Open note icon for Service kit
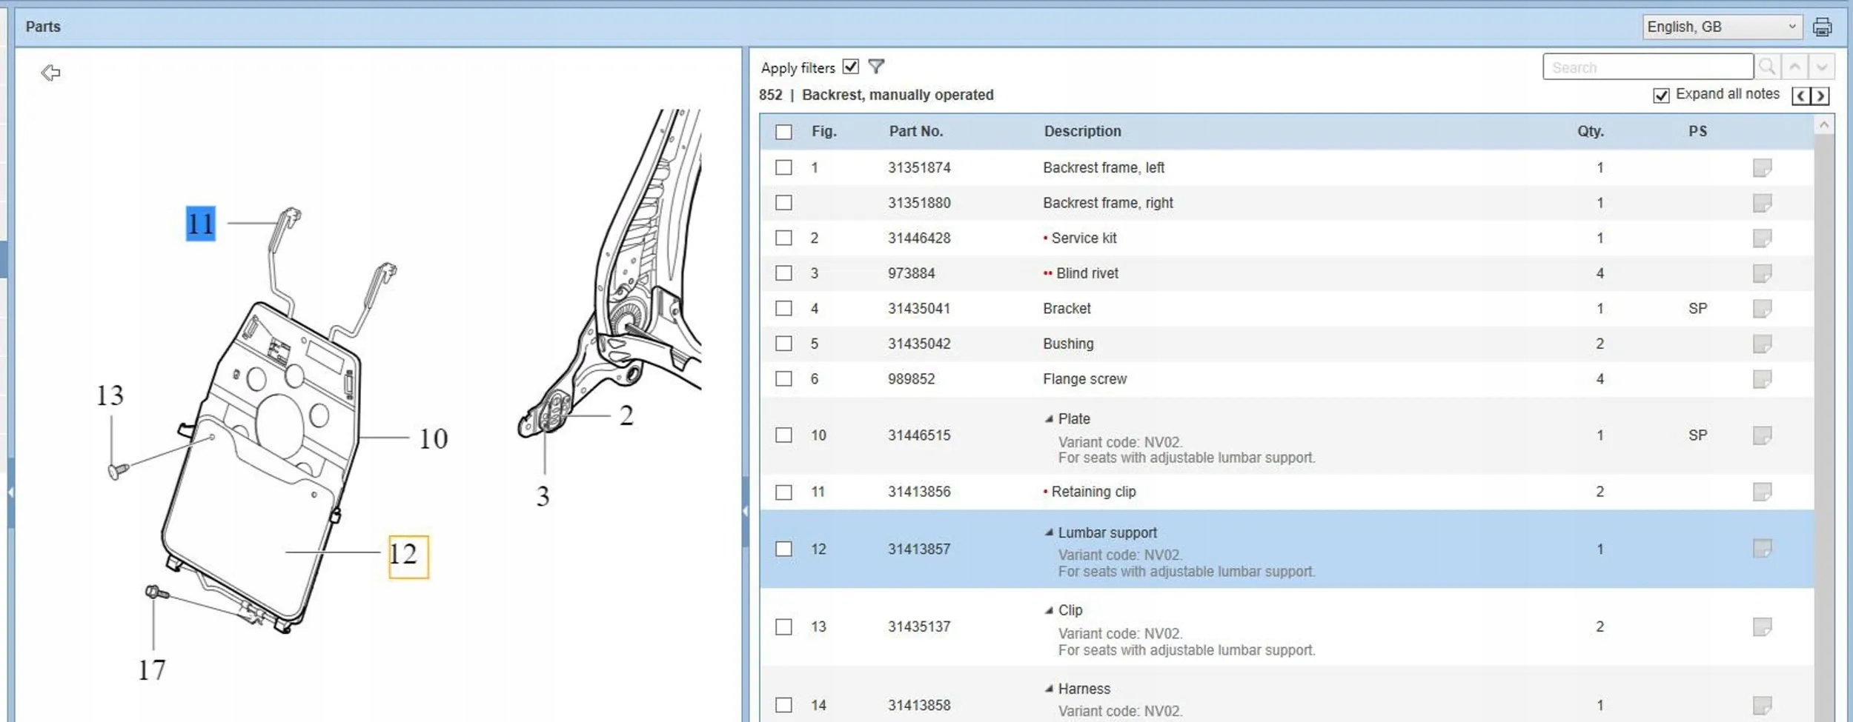 coord(1762,238)
